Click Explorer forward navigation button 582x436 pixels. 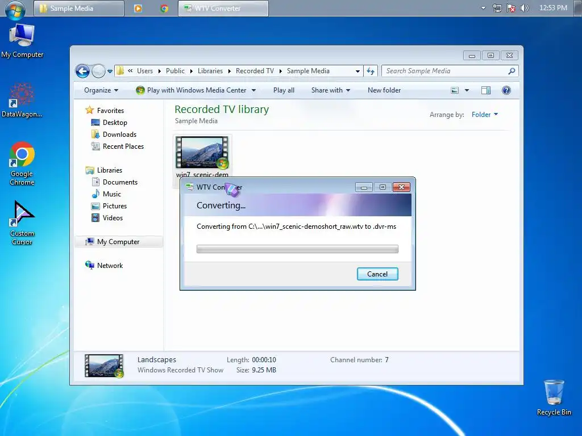coord(98,71)
